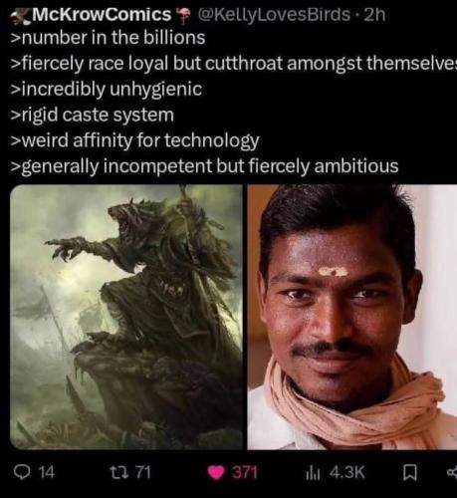Open the post via the 2h timestamp
The image size is (457, 498).
pos(374,15)
